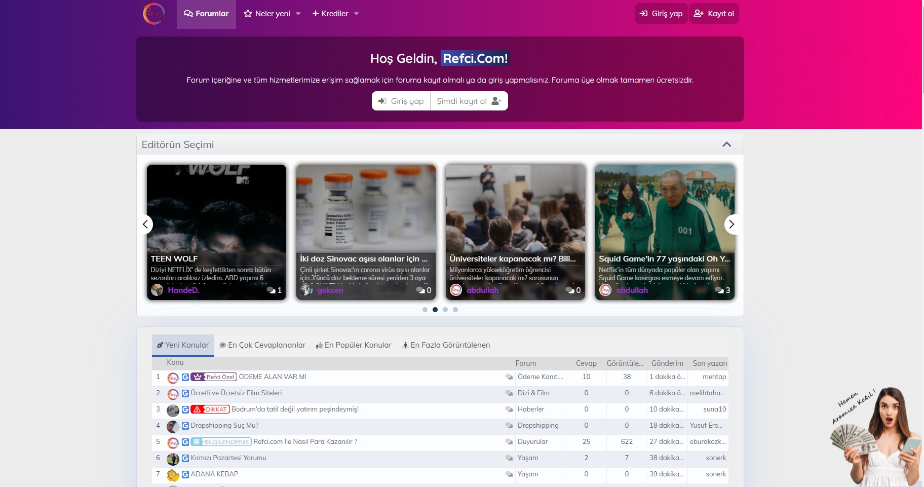The image size is (924, 487).
Task: Open the TEEN WOLF featured card
Action: click(216, 232)
